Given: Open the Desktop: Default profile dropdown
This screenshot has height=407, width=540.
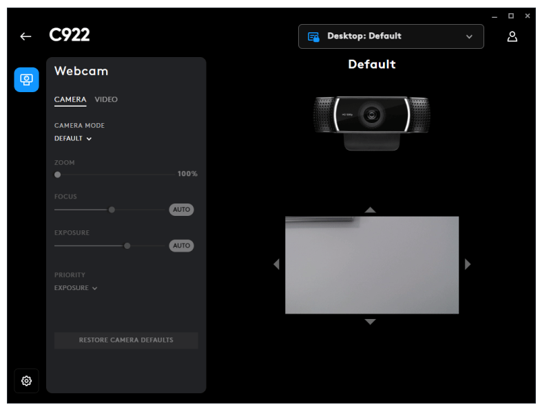Looking at the screenshot, I should click(391, 36).
